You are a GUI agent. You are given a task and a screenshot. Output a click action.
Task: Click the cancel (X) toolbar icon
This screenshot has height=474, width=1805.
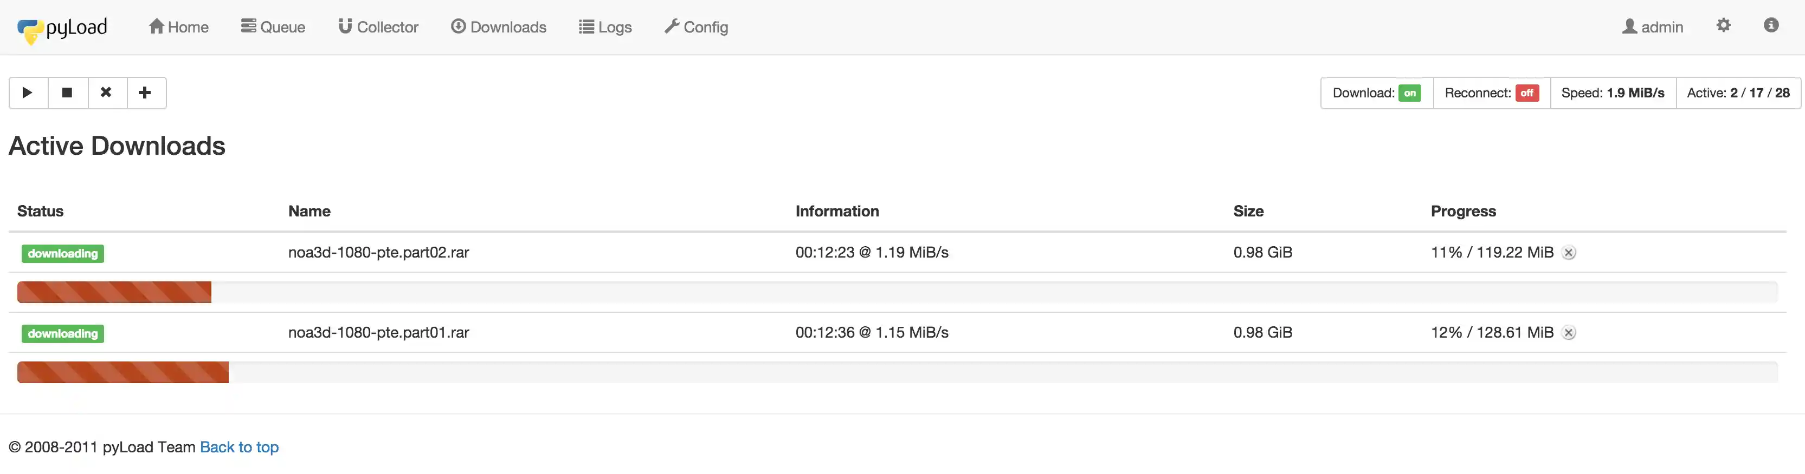point(106,93)
